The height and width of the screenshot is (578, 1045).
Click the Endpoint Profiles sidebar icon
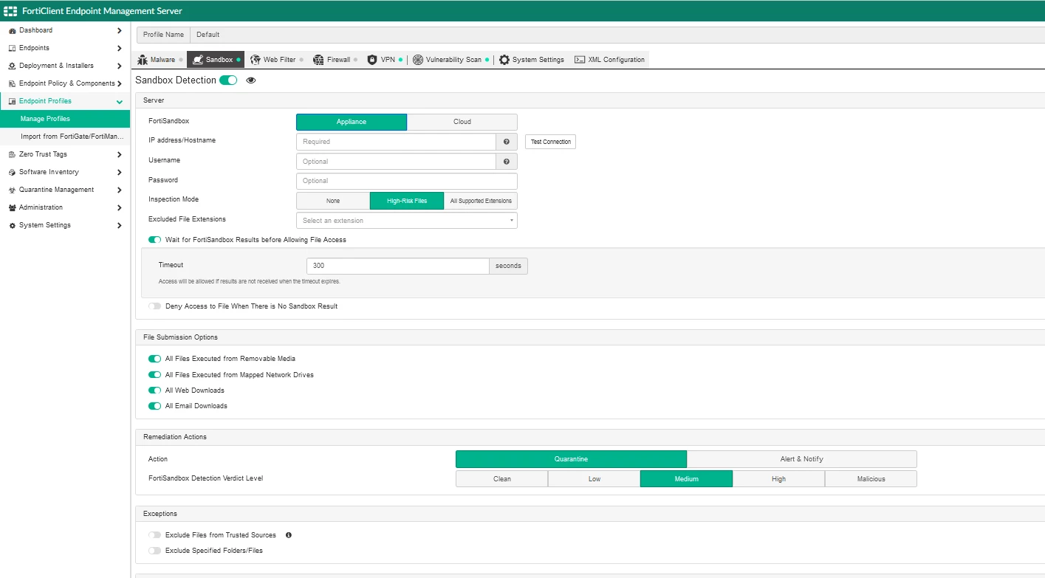coord(12,101)
